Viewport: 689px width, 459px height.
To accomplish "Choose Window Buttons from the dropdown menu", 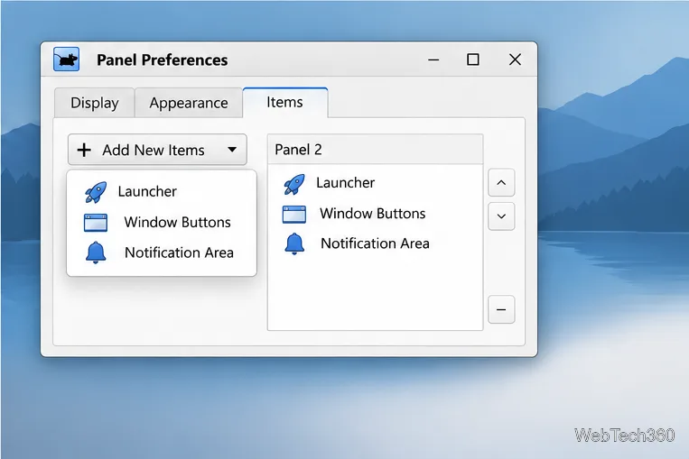I will [162, 222].
